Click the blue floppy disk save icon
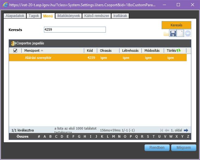This screenshot has height=160, width=200. [x=173, y=33]
